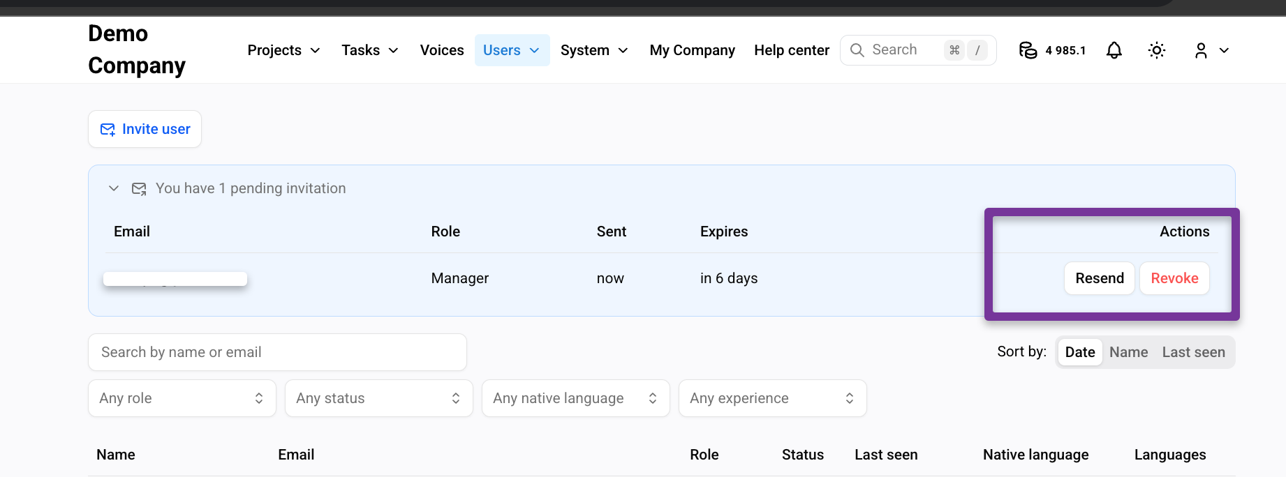Viewport: 1286px width, 477px height.
Task: Resend the pending invitation
Action: pyautogui.click(x=1100, y=278)
